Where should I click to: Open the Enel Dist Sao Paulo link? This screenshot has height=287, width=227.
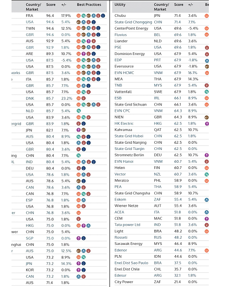coord(131,263)
